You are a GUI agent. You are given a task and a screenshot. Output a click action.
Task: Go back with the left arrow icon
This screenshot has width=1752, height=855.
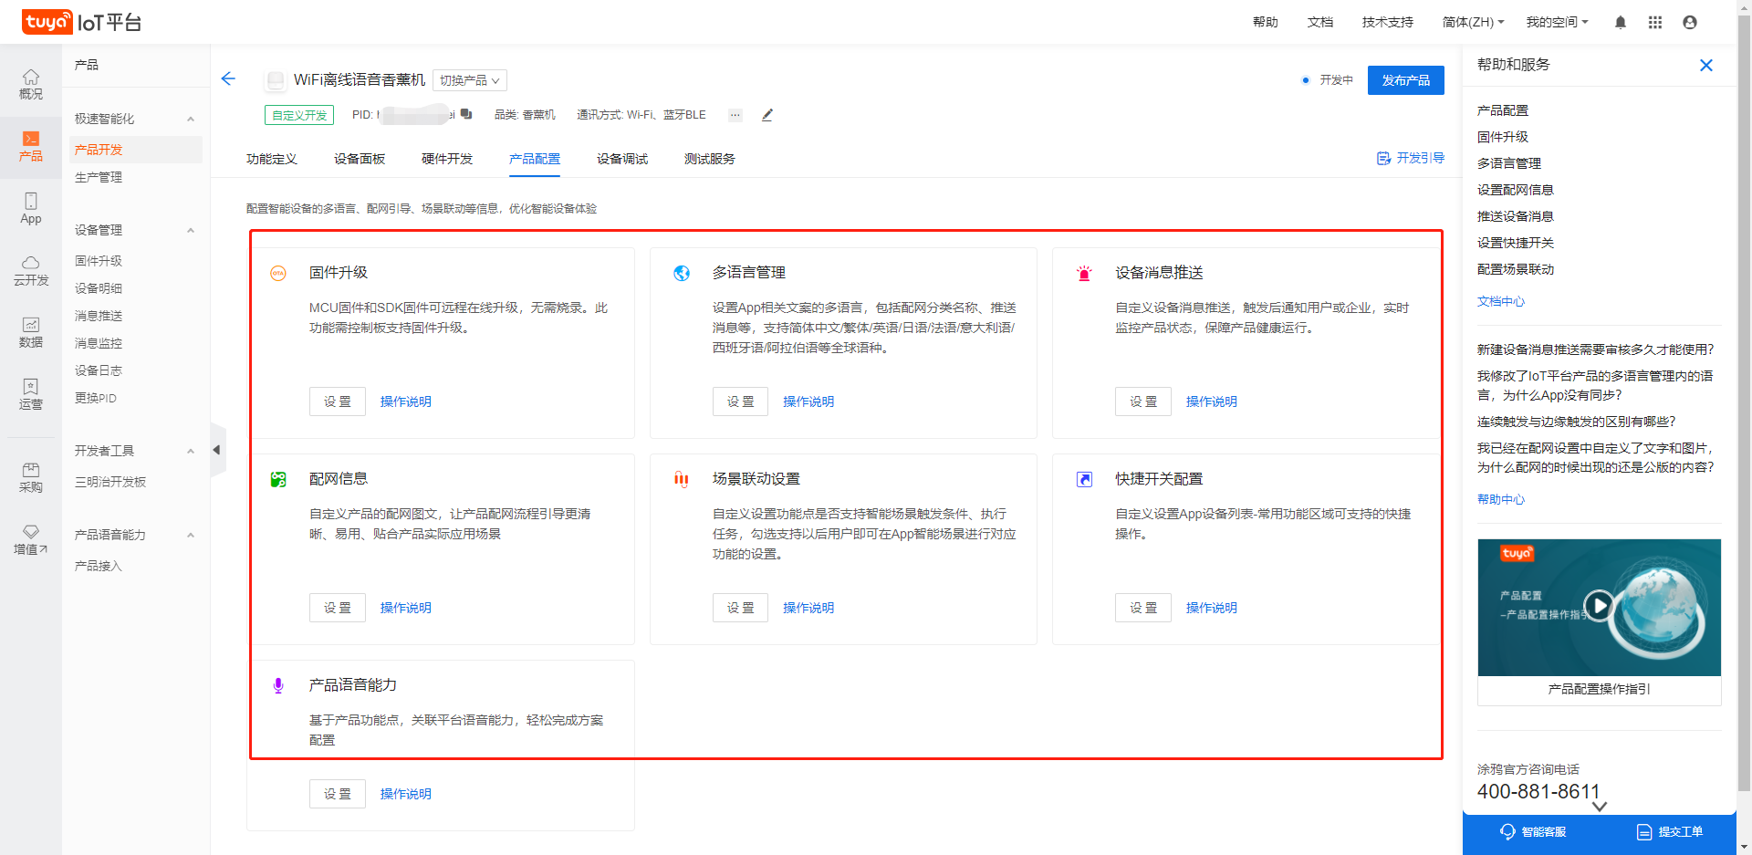click(x=228, y=79)
